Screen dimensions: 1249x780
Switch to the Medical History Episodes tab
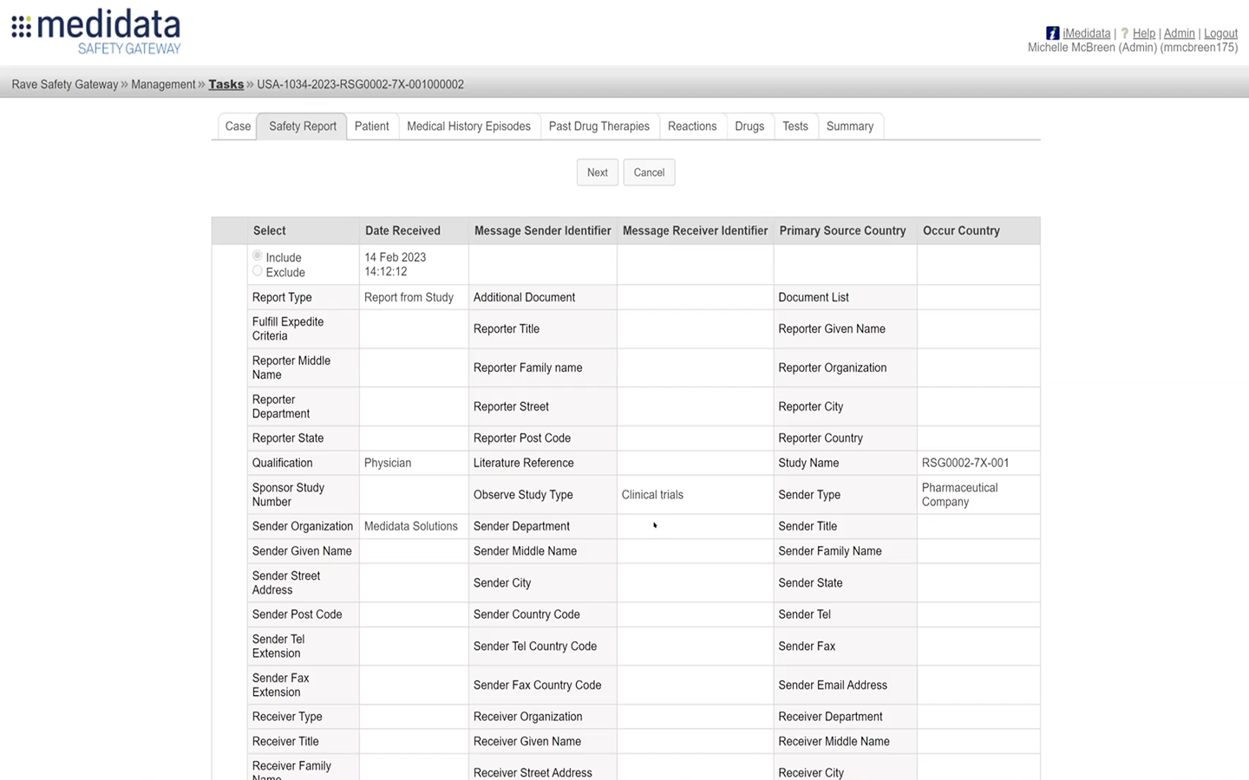click(468, 126)
